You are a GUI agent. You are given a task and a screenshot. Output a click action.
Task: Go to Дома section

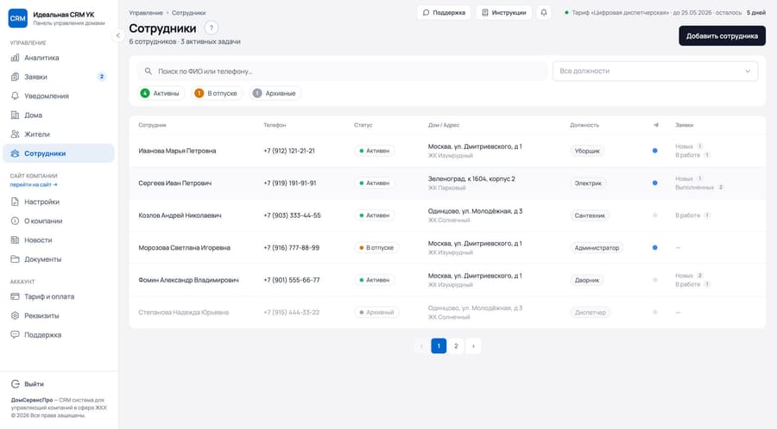click(59, 115)
